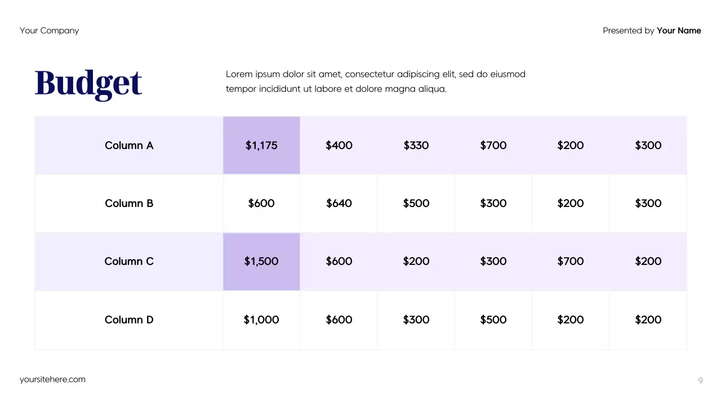Select the Column A row label
Image resolution: width=721 pixels, height=405 pixels.
[129, 145]
